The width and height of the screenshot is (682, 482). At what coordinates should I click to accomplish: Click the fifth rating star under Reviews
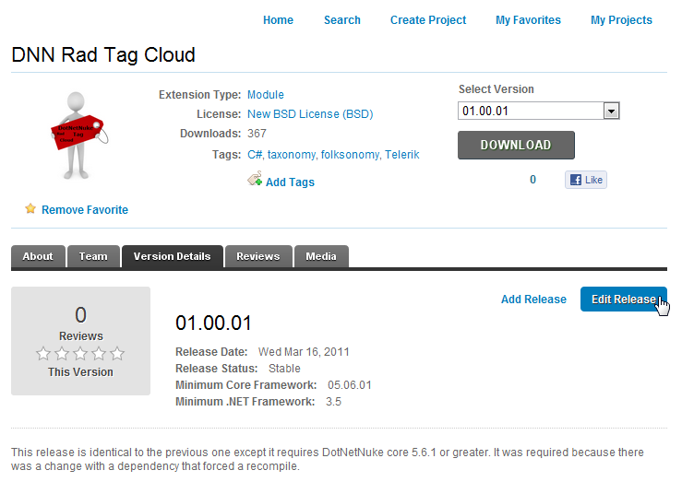coord(117,354)
